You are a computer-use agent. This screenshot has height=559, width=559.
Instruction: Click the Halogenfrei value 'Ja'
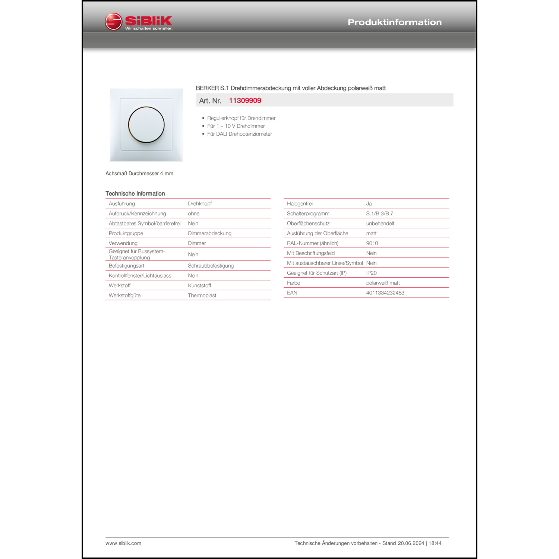coord(369,203)
